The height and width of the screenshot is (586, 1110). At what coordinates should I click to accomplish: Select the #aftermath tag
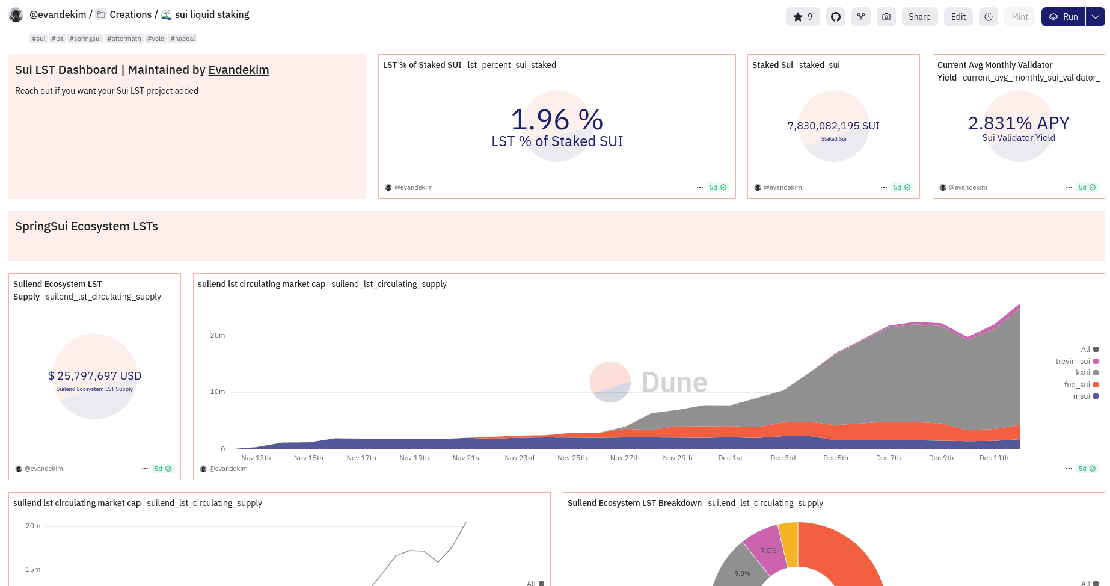(124, 39)
